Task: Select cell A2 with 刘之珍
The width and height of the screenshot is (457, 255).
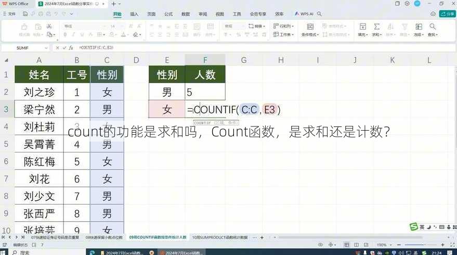Action: [x=39, y=92]
